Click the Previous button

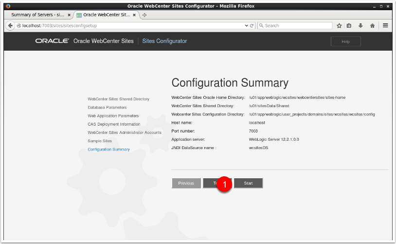(x=186, y=183)
